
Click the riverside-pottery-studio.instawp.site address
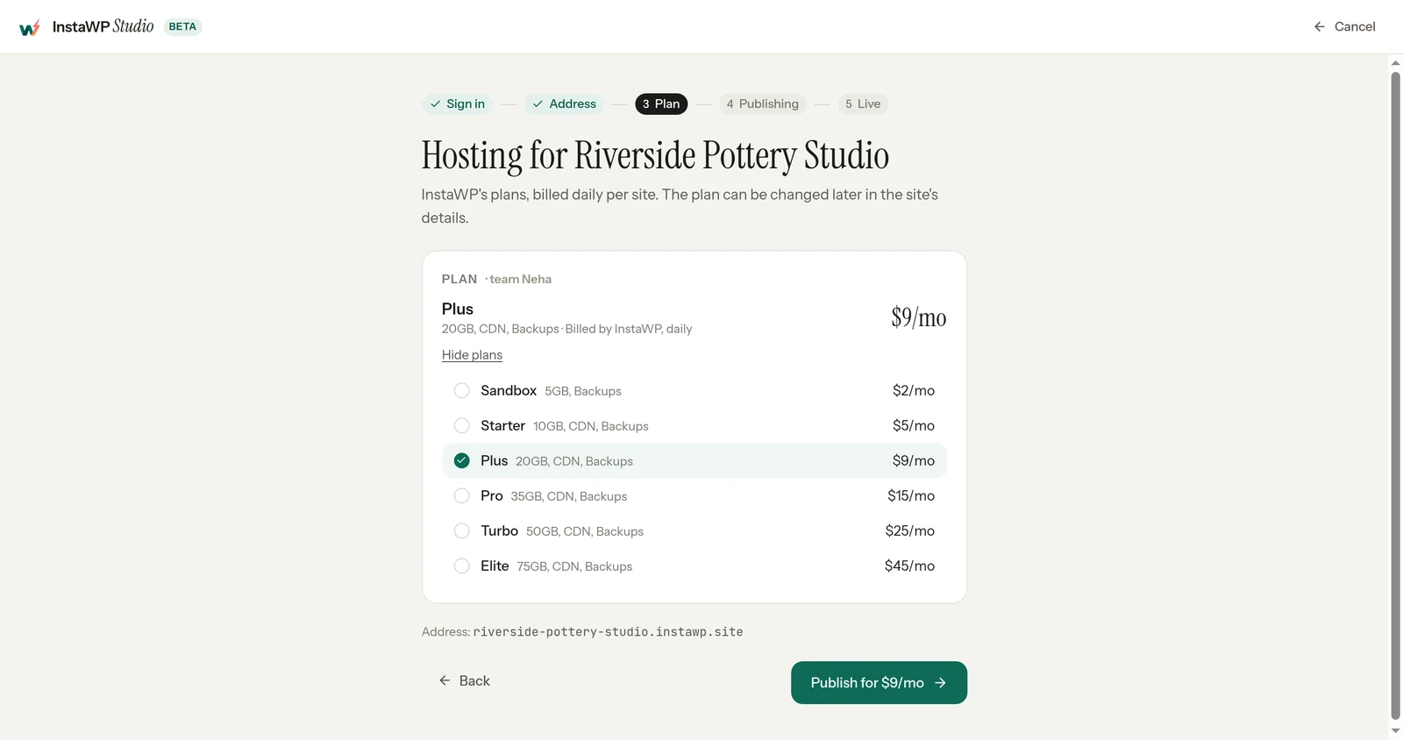coord(609,631)
